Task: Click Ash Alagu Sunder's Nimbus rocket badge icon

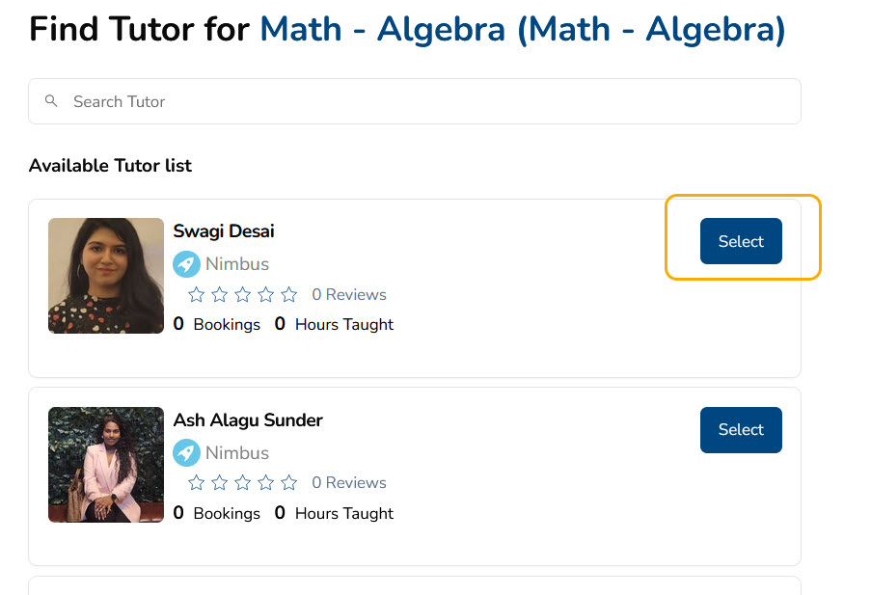Action: point(186,453)
